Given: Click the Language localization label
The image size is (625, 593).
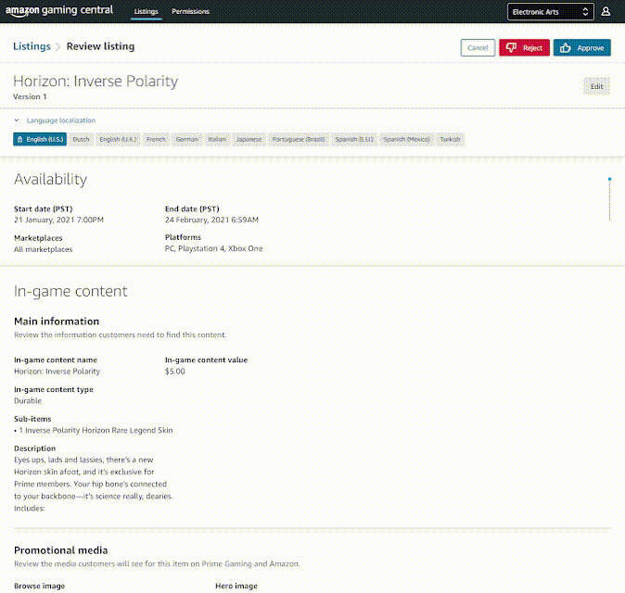Looking at the screenshot, I should pos(61,120).
